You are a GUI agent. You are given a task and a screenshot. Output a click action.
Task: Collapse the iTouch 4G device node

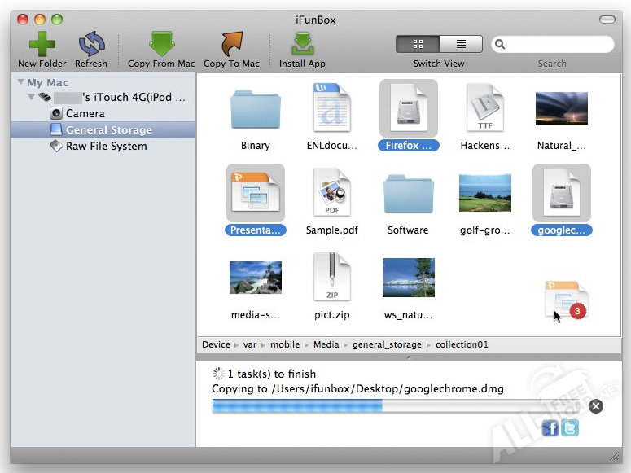(31, 98)
